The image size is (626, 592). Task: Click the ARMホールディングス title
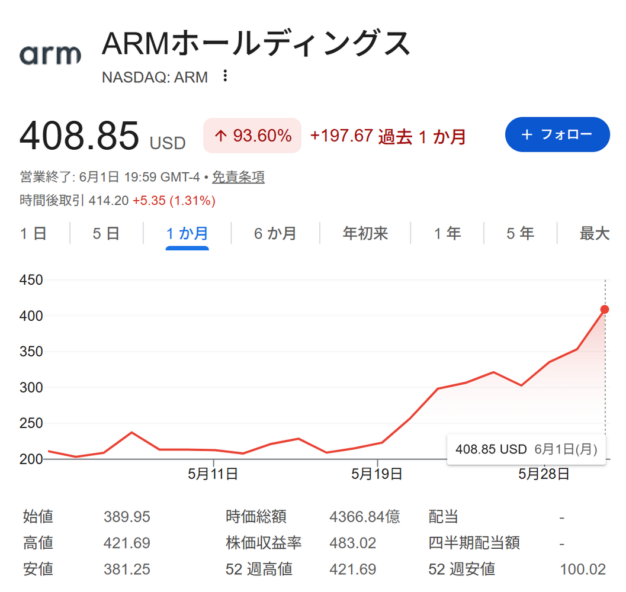coord(256,43)
